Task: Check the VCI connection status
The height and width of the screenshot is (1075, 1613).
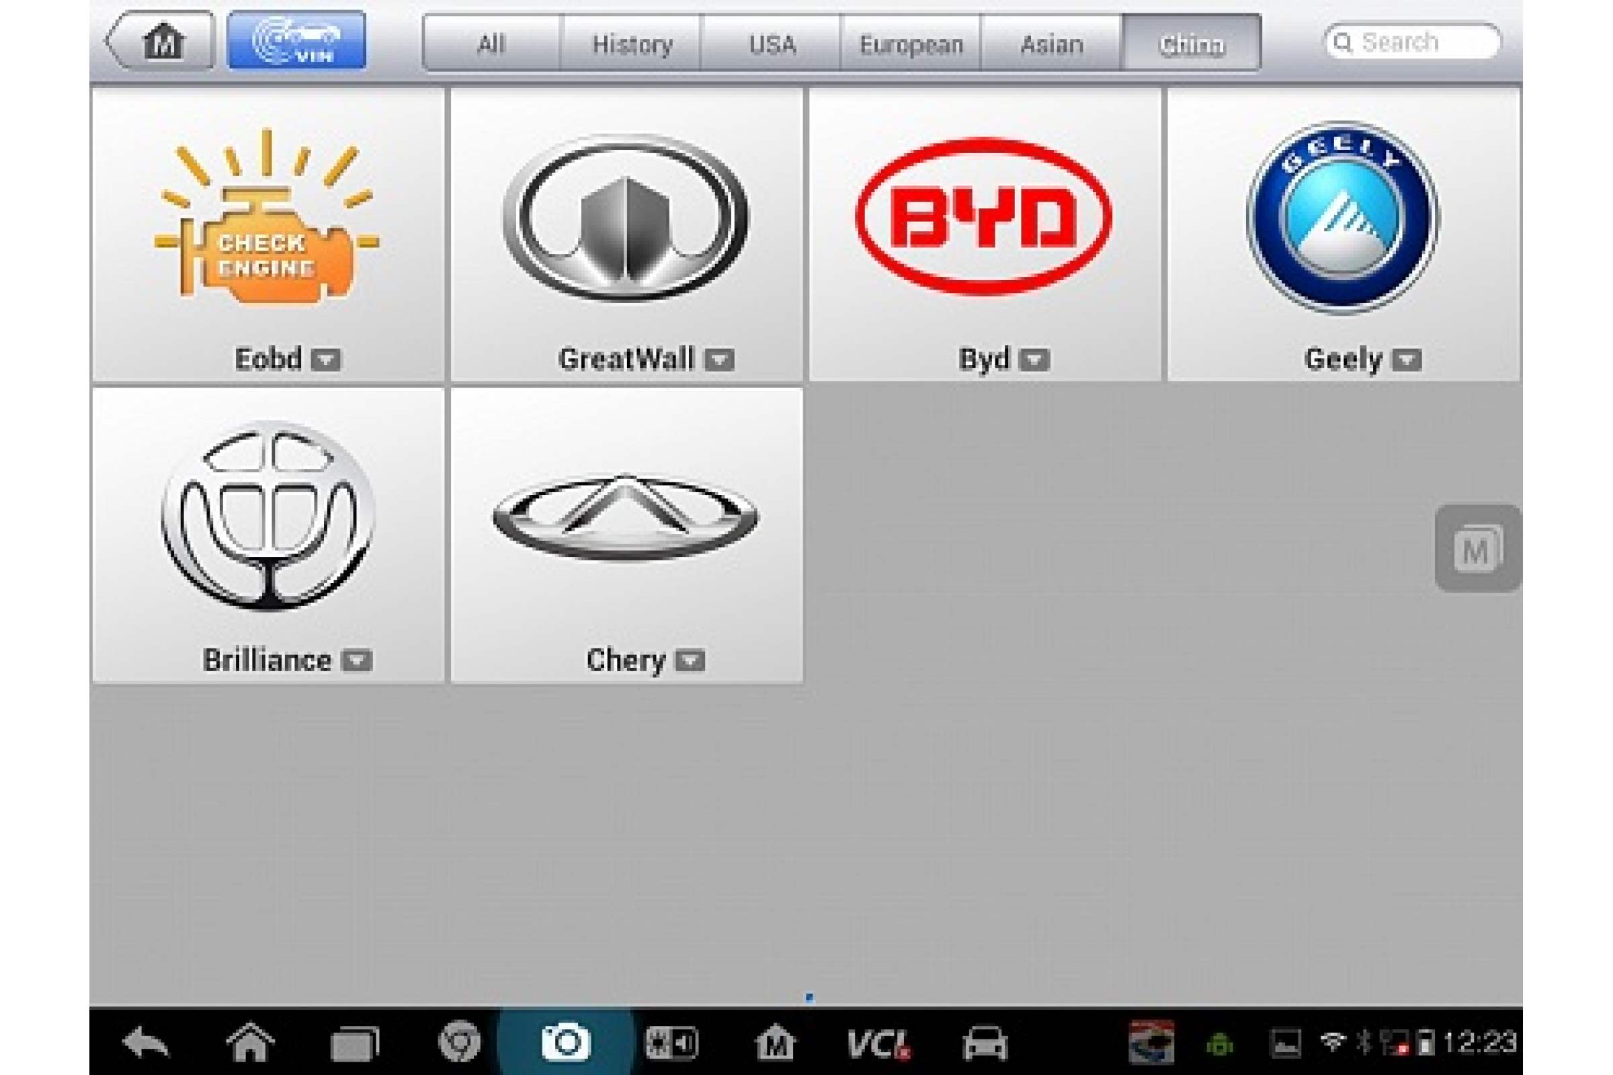Action: [879, 1043]
